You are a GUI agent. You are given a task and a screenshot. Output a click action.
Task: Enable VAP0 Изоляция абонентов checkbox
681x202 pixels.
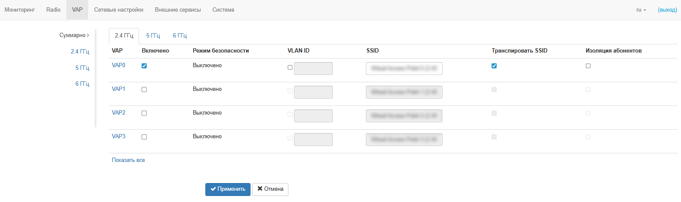pyautogui.click(x=588, y=66)
